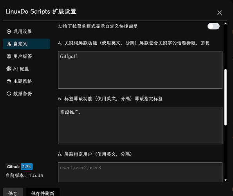Image resolution: width=233 pixels, height=196 pixels.
Task: Click the settings panel scrollbar thumb
Action: click(x=226, y=97)
